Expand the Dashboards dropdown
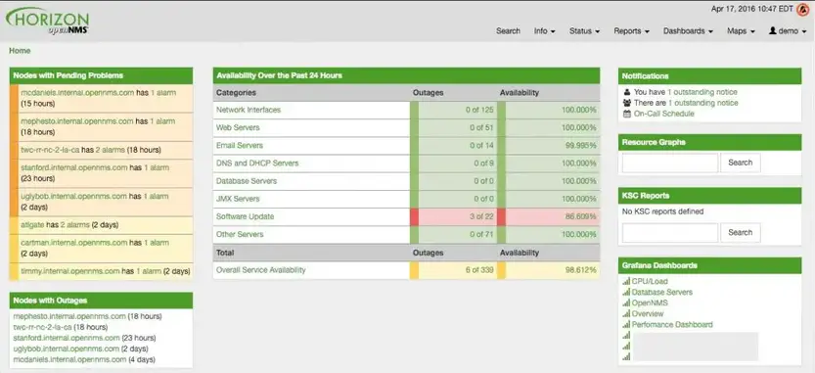 tap(688, 31)
